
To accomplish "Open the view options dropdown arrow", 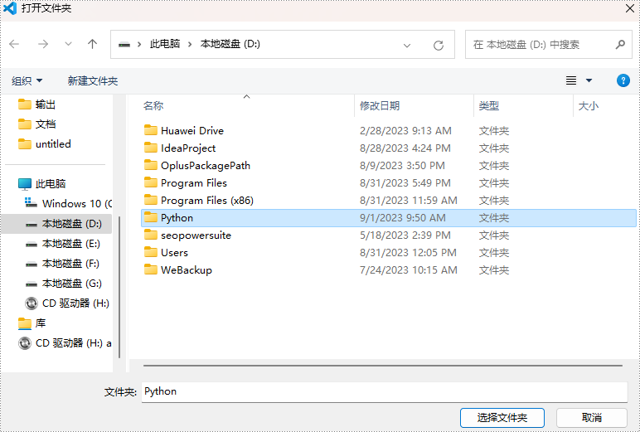I will click(x=589, y=80).
